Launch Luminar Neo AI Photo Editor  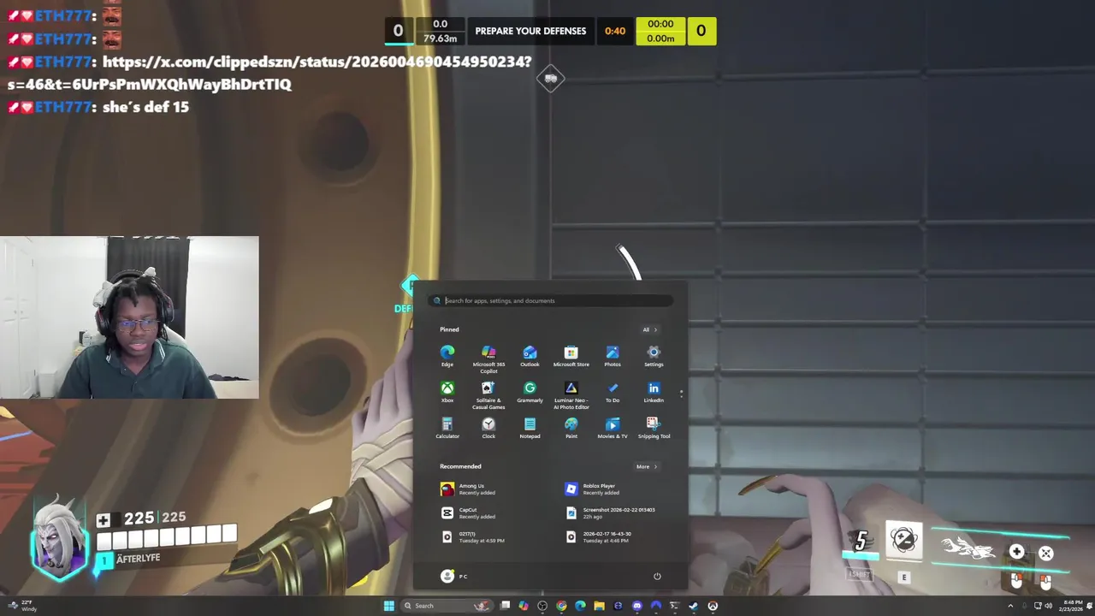[571, 395]
